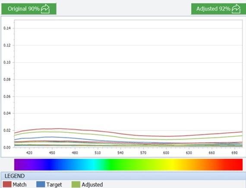
Task: Click the Adjusted 92% button
Action: click(x=218, y=9)
